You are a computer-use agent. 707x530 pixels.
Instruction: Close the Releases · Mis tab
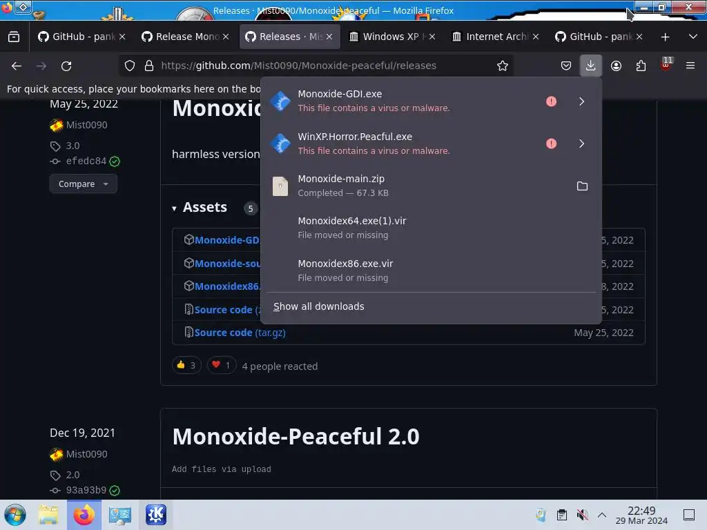(329, 37)
